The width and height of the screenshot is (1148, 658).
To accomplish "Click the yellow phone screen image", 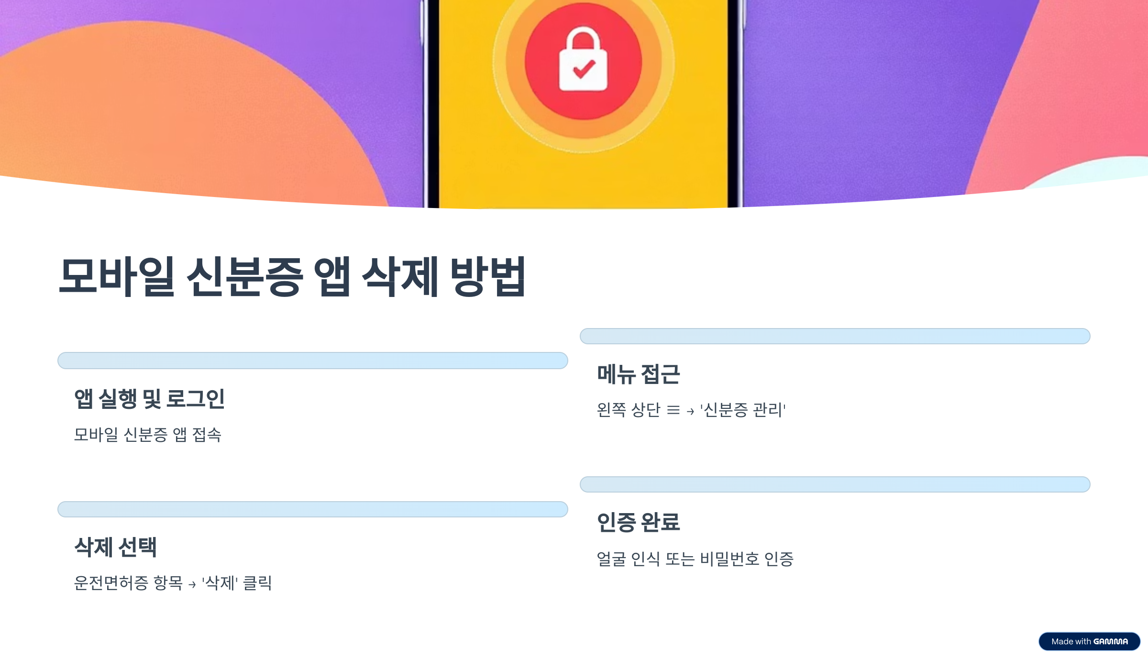I will (x=583, y=104).
